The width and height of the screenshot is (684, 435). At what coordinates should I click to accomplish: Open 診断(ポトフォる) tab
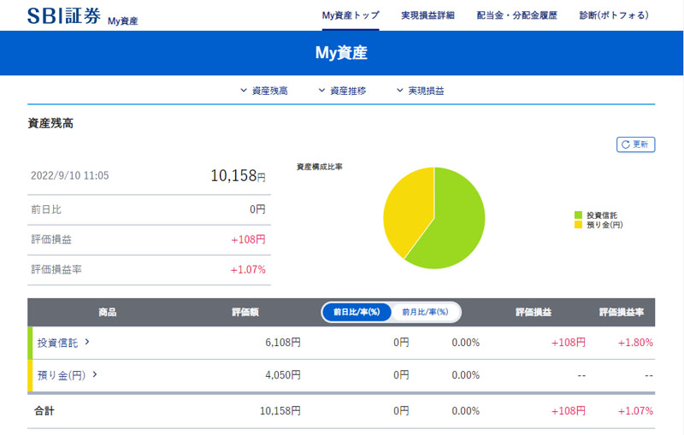[x=613, y=15]
